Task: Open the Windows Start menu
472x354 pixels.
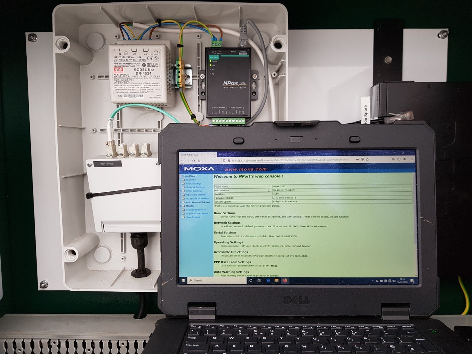Action: click(x=183, y=281)
